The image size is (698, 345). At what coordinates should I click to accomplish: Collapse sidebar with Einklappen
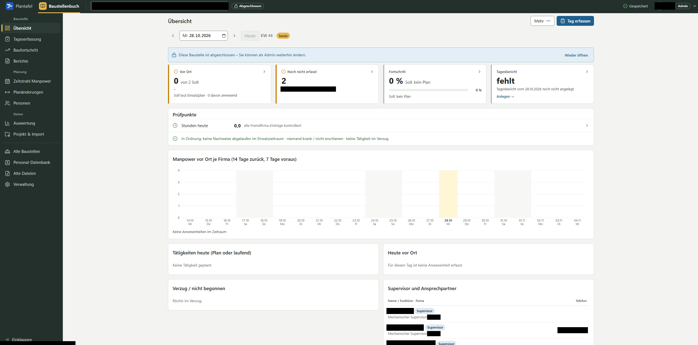tap(19, 339)
